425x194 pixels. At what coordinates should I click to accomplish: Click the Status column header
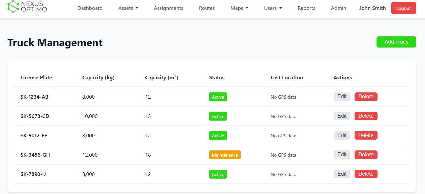point(217,78)
